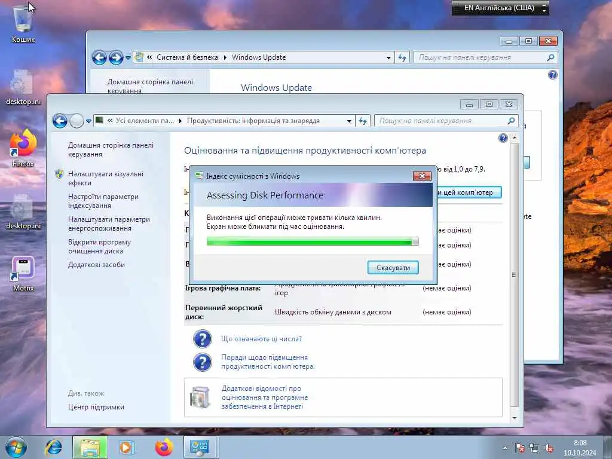Image resolution: width=612 pixels, height=459 pixels.
Task: Click 'Ігрова графічна плата:' row label
Action: (x=222, y=288)
